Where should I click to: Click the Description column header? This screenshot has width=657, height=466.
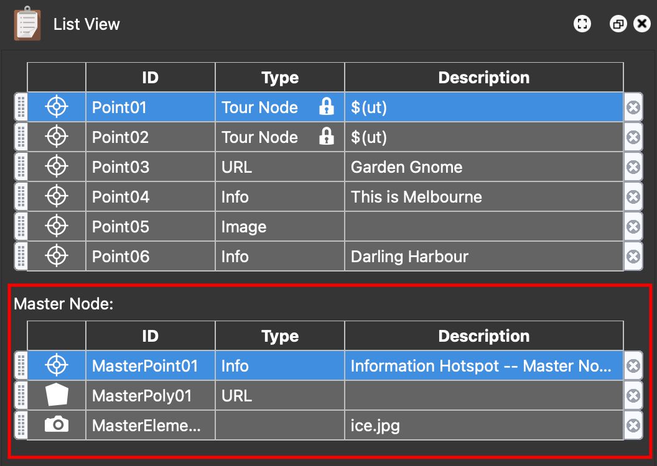point(484,77)
